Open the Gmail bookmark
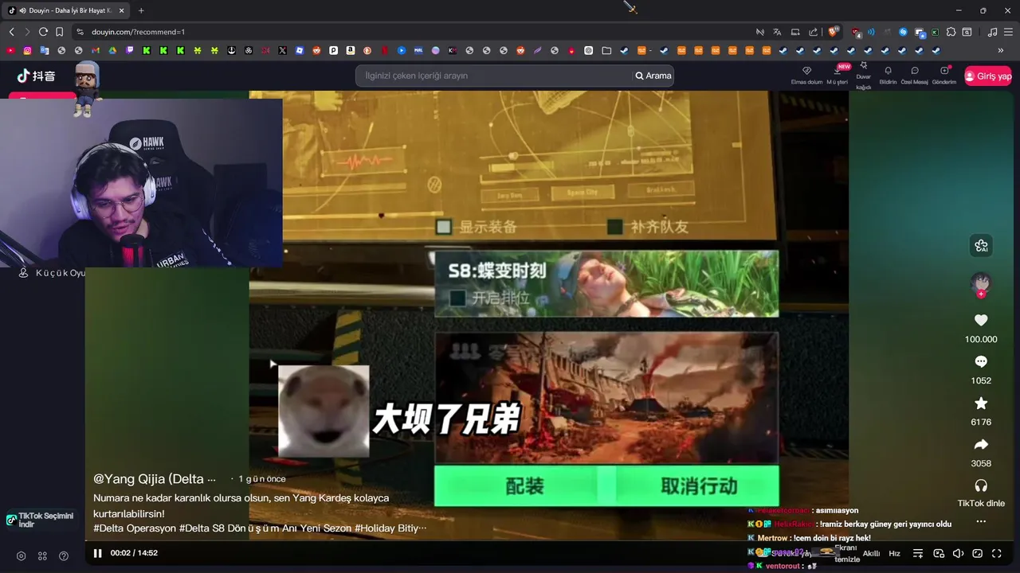1020x573 pixels. click(95, 50)
